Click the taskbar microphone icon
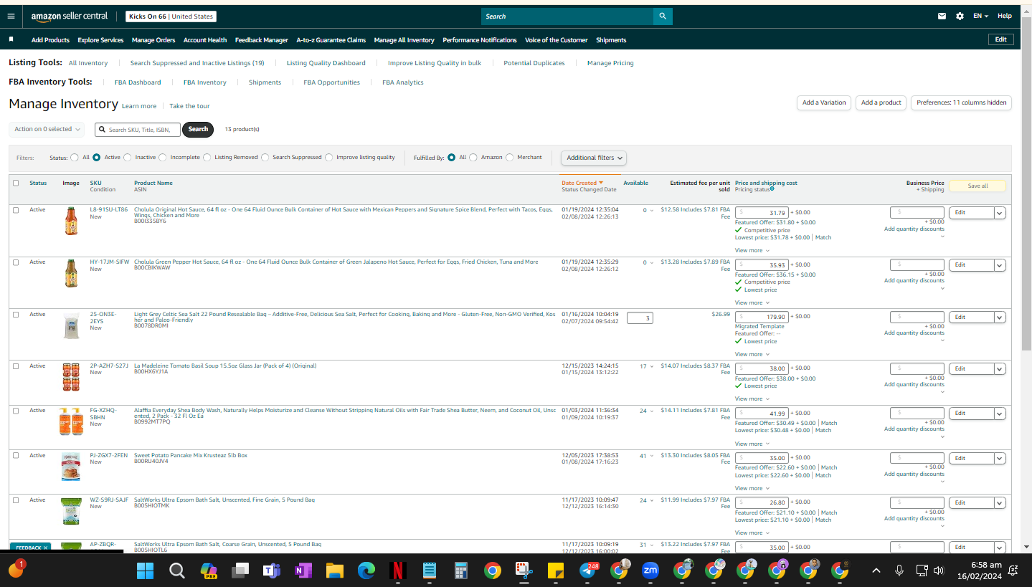The image size is (1032, 587). click(x=899, y=571)
